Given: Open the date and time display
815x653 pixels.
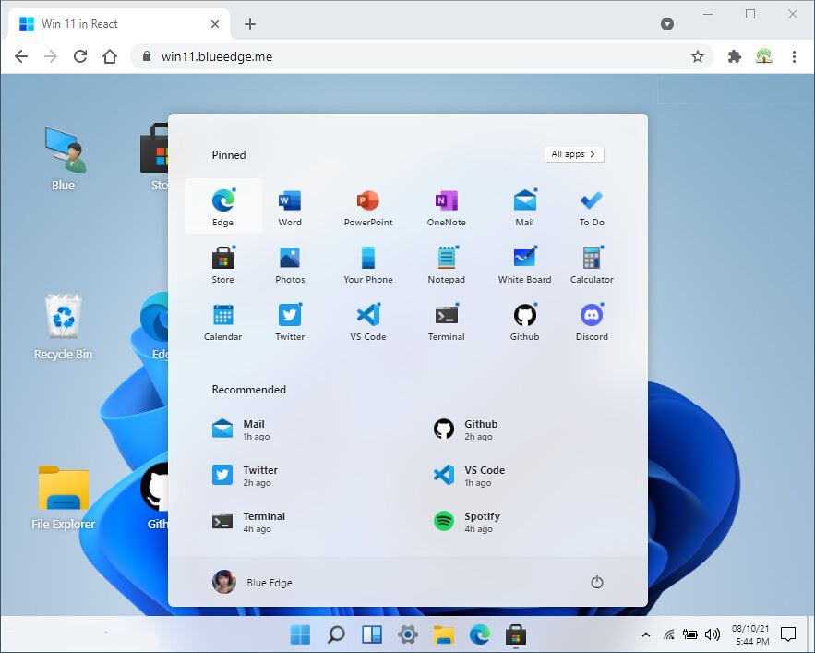Looking at the screenshot, I should [x=750, y=635].
